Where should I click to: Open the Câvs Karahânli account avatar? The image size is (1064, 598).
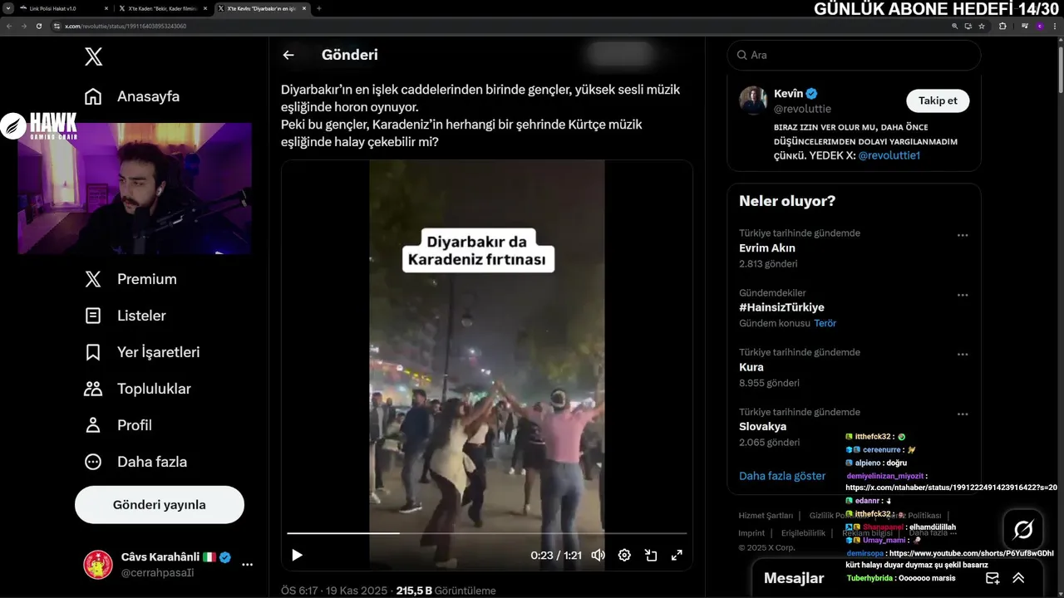coord(98,565)
